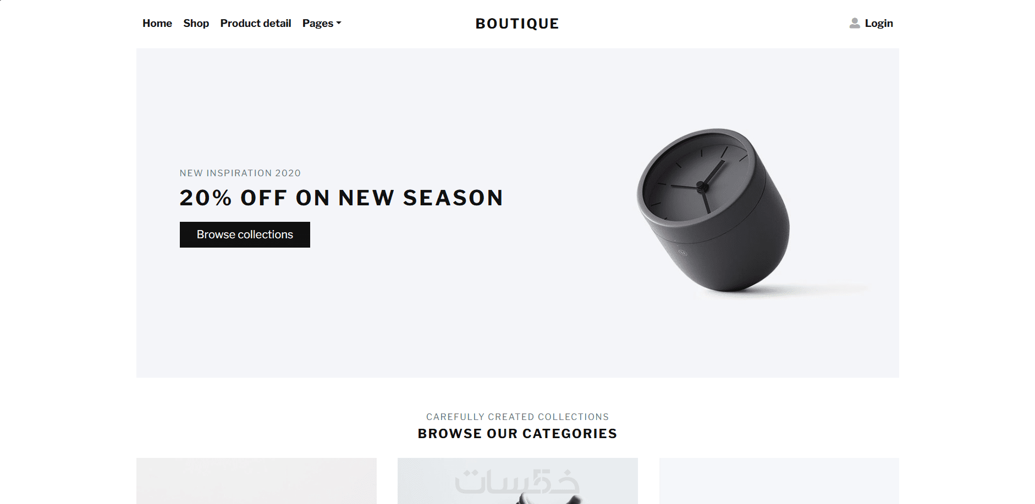Image resolution: width=1035 pixels, height=504 pixels.
Task: Click the BOUTIQUE brand logo
Action: pos(517,24)
